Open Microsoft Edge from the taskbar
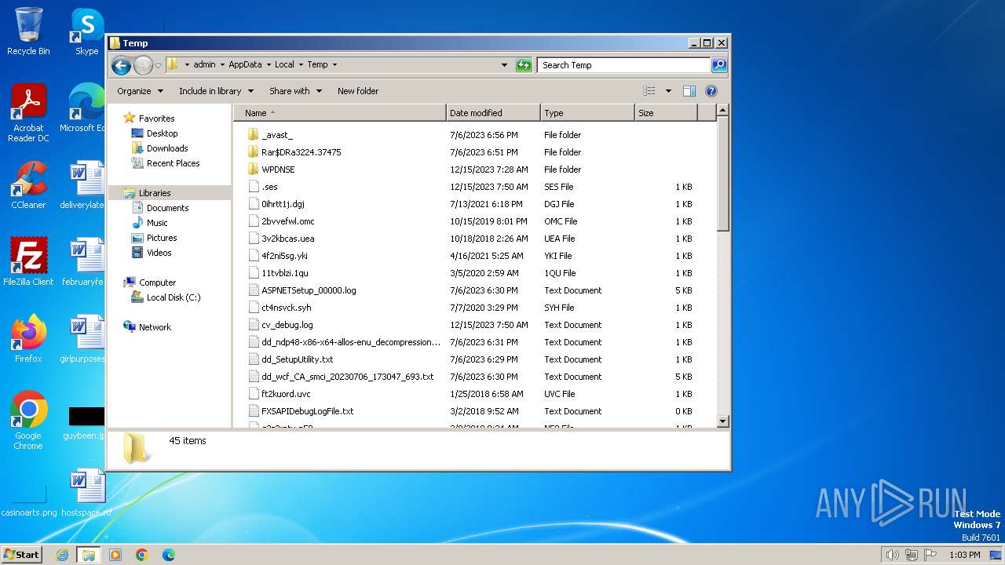Viewport: 1005px width, 565px height. coord(168,555)
